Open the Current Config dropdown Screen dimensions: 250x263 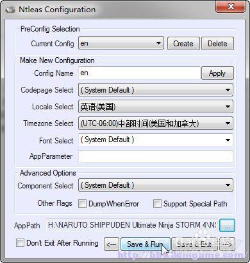coord(121,43)
